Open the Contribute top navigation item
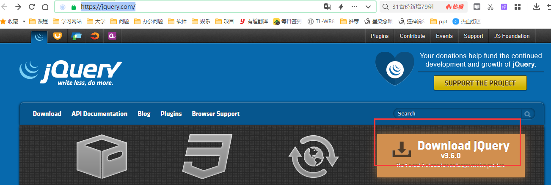Viewport: 551px width, 185px height. (412, 36)
